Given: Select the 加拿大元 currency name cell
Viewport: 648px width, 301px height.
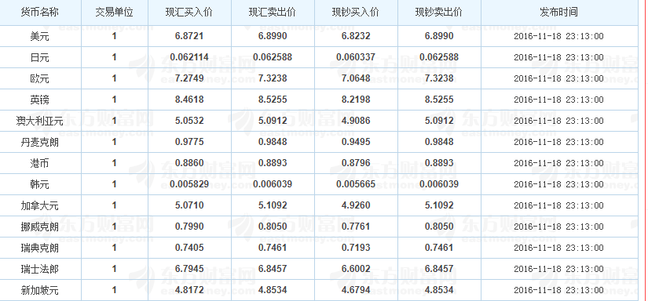Looking at the screenshot, I should click(40, 205).
